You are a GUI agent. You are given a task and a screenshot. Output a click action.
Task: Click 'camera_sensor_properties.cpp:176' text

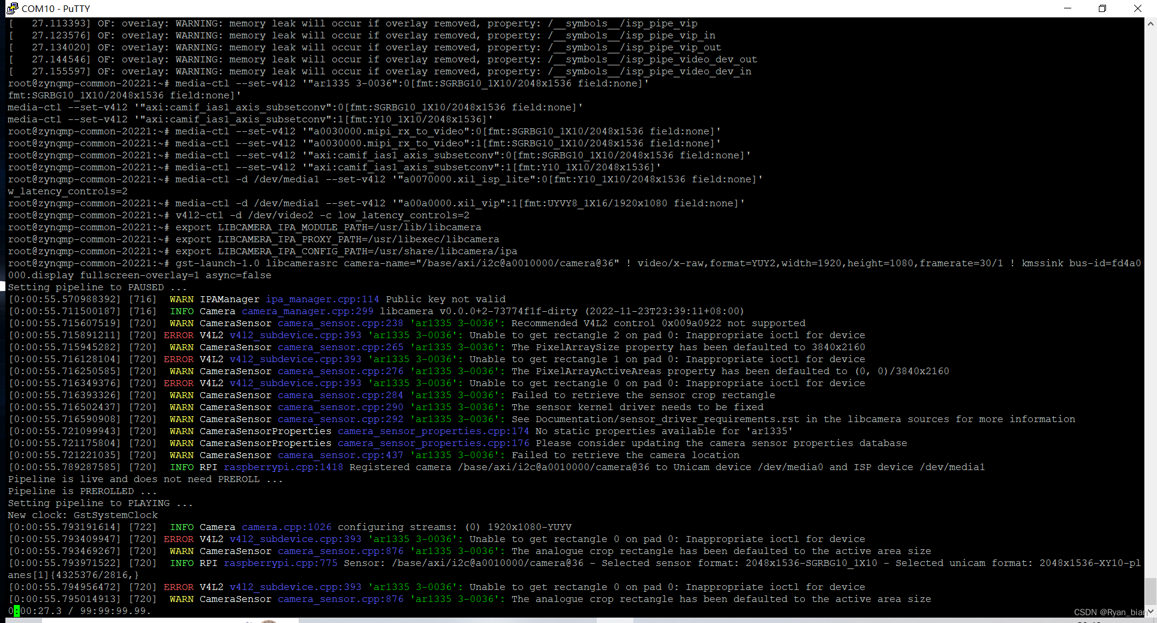point(434,443)
